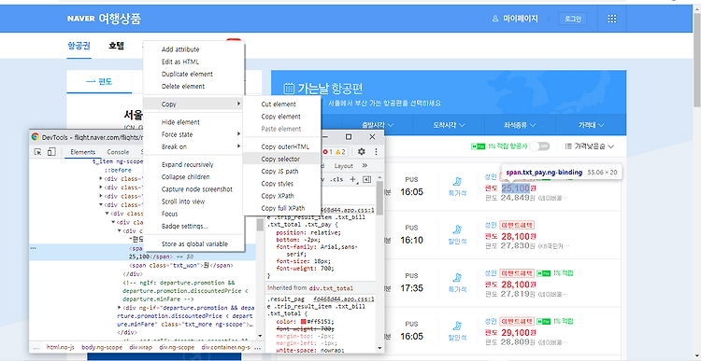Click the yellow warning count badge in DevTools
This screenshot has height=361, width=701.
[340, 152]
